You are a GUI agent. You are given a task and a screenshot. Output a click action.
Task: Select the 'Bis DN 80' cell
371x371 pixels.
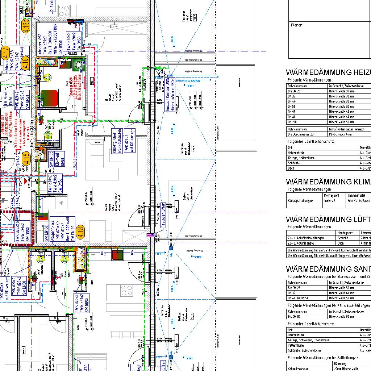click(307, 317)
